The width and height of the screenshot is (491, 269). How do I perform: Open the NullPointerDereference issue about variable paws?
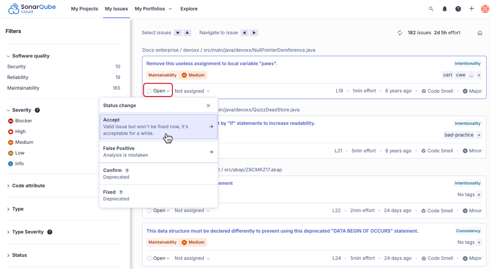coord(211,63)
